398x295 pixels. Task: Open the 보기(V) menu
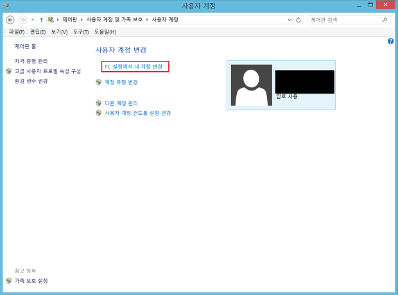pos(59,32)
